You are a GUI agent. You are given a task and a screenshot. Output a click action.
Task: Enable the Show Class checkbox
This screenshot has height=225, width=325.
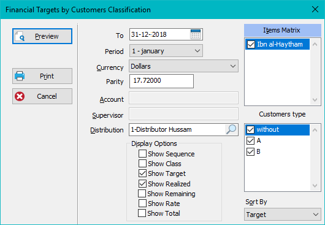click(142, 164)
